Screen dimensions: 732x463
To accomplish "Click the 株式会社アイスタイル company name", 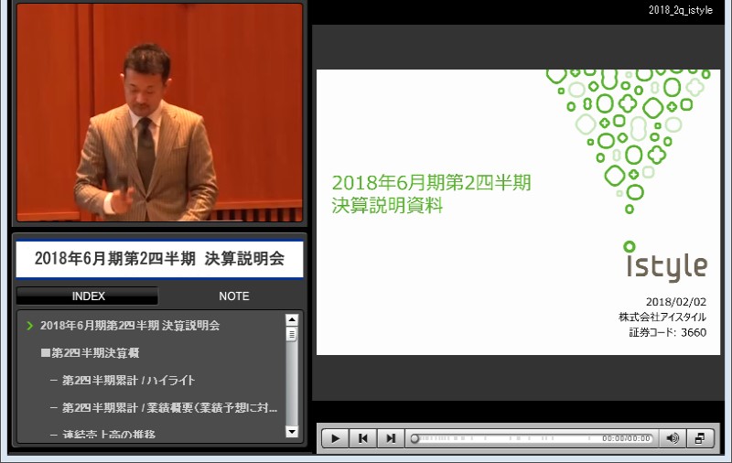I will coord(662,317).
